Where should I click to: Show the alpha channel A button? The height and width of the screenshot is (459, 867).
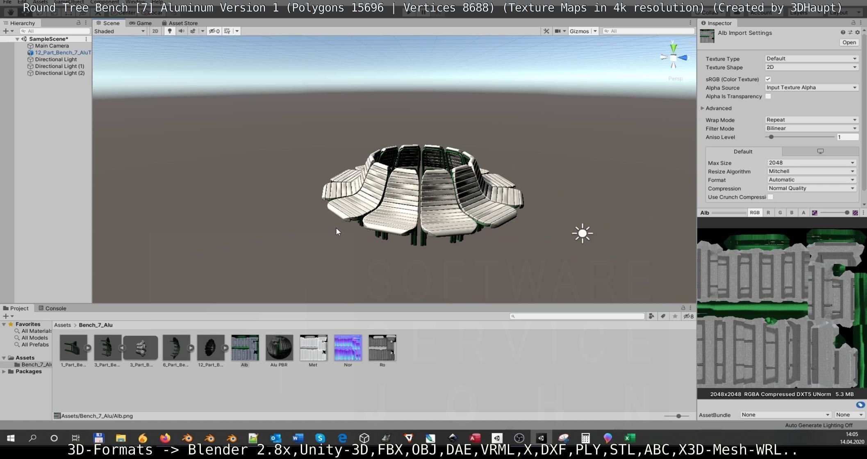(x=803, y=213)
